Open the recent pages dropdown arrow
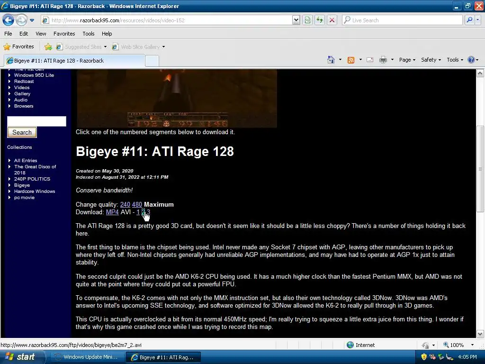Viewport: 485px width, 364px height. coord(32,20)
